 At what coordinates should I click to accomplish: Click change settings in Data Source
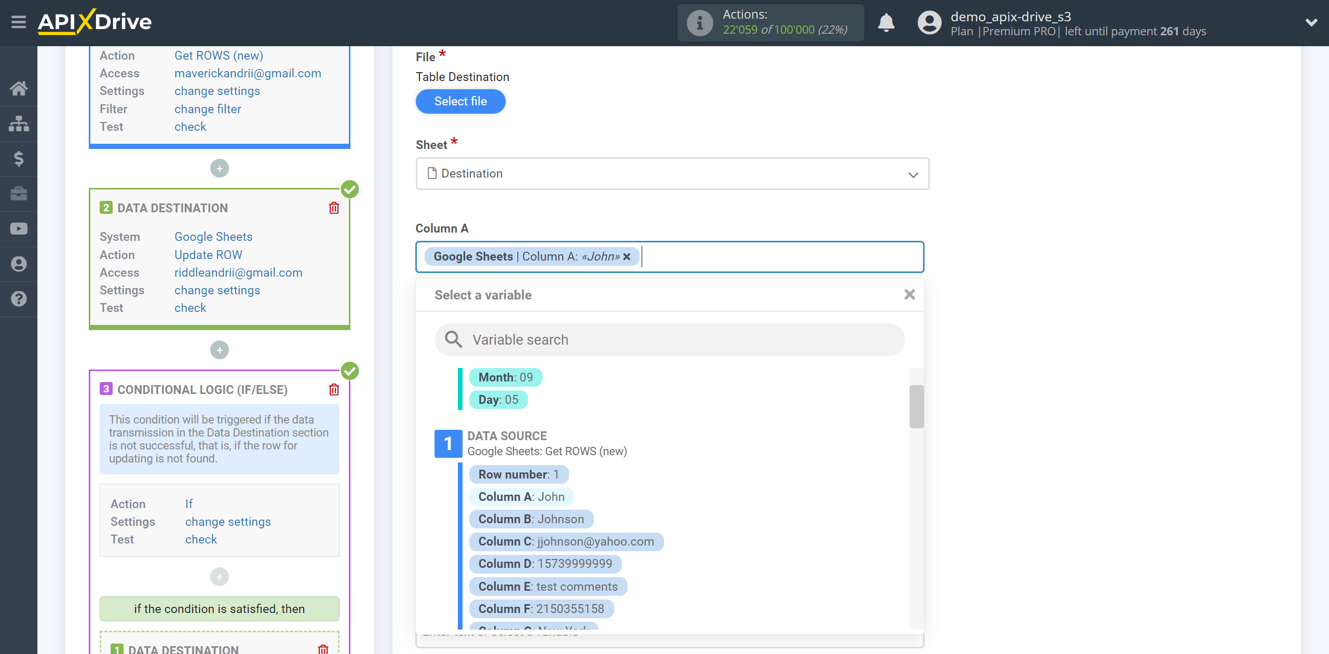pyautogui.click(x=217, y=91)
